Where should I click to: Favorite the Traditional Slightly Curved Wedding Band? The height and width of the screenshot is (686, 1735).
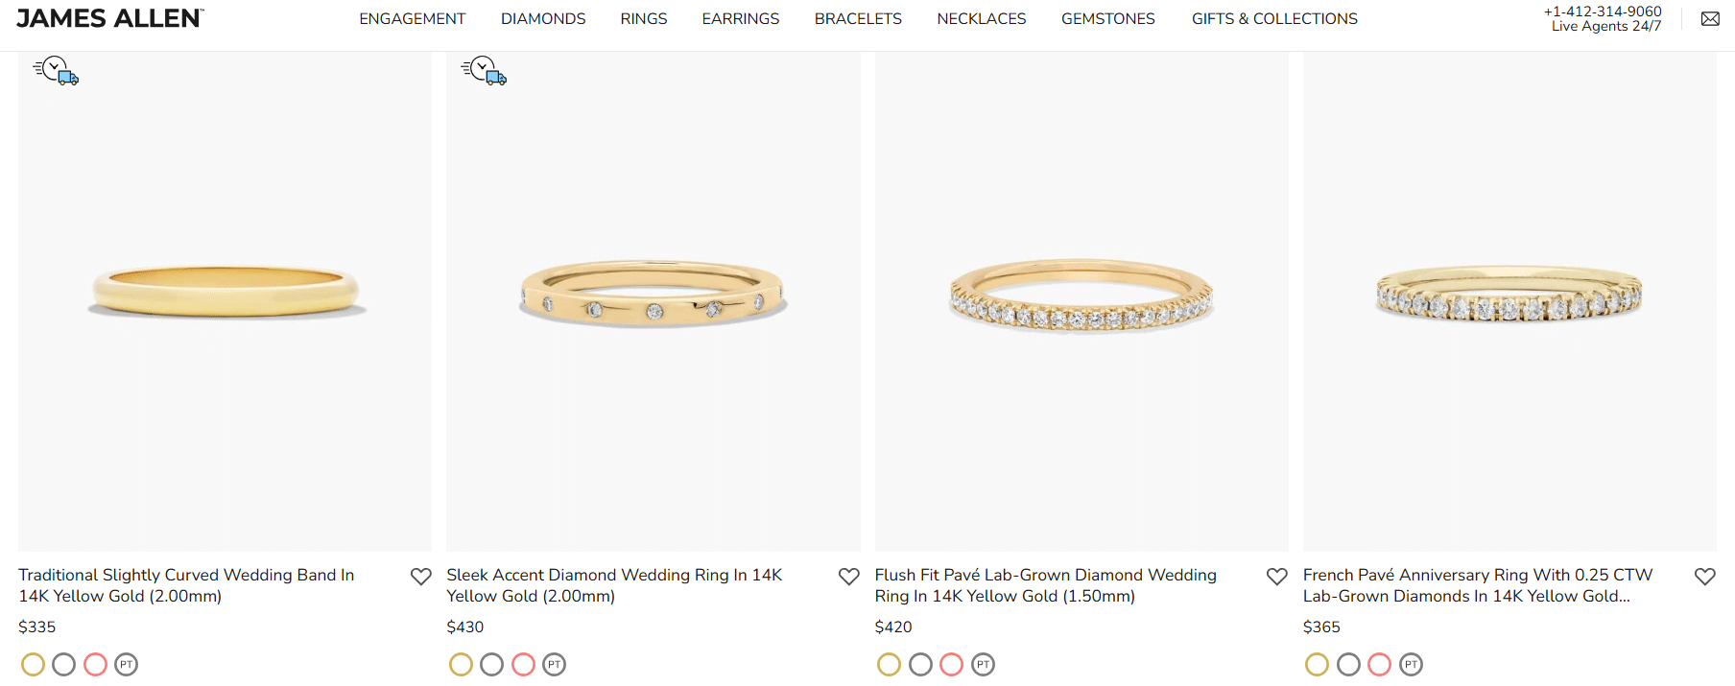point(420,577)
